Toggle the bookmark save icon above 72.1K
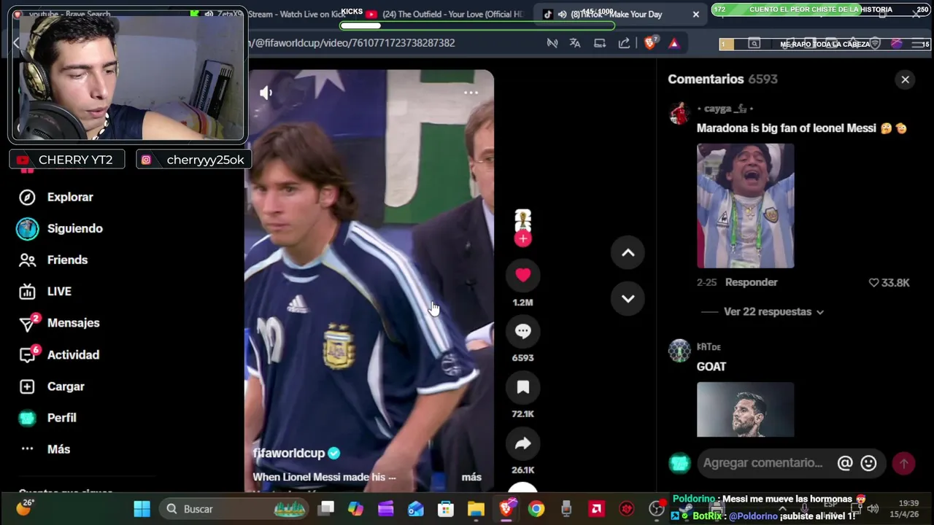Viewport: 934px width, 525px height. 522,387
